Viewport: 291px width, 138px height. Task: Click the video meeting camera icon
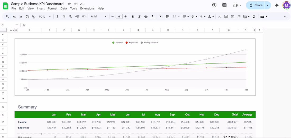coord(235,5)
